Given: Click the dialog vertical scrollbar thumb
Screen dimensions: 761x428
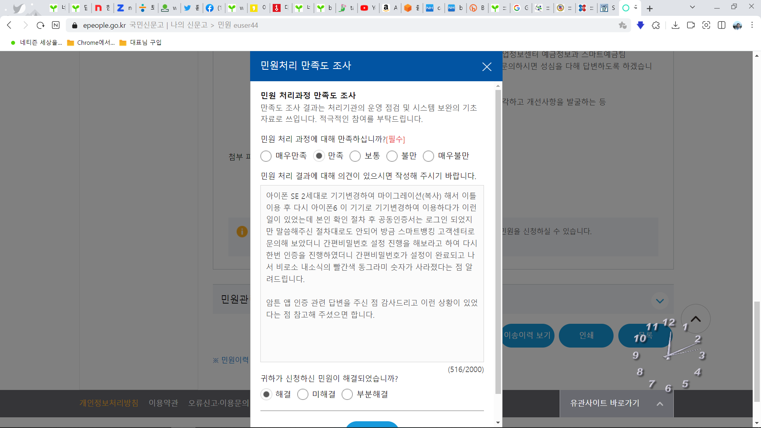Looking at the screenshot, I should coord(498,242).
